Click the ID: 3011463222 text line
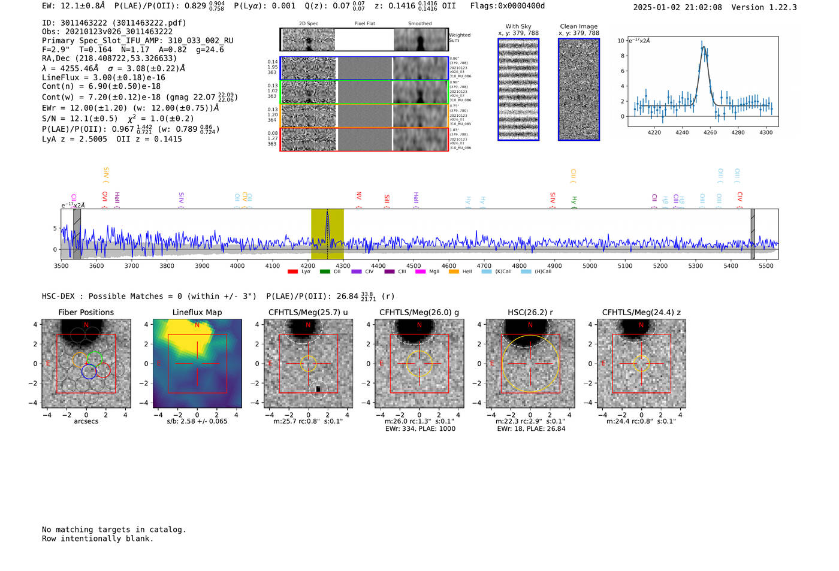Image resolution: width=839 pixels, height=571 pixels. tap(114, 23)
